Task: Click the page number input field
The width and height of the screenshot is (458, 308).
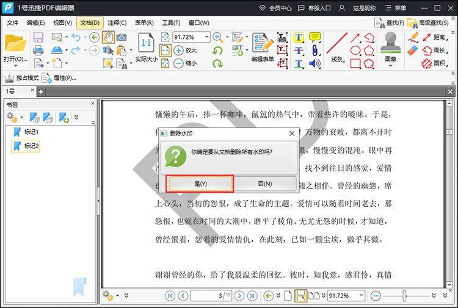Action: [x=210, y=296]
